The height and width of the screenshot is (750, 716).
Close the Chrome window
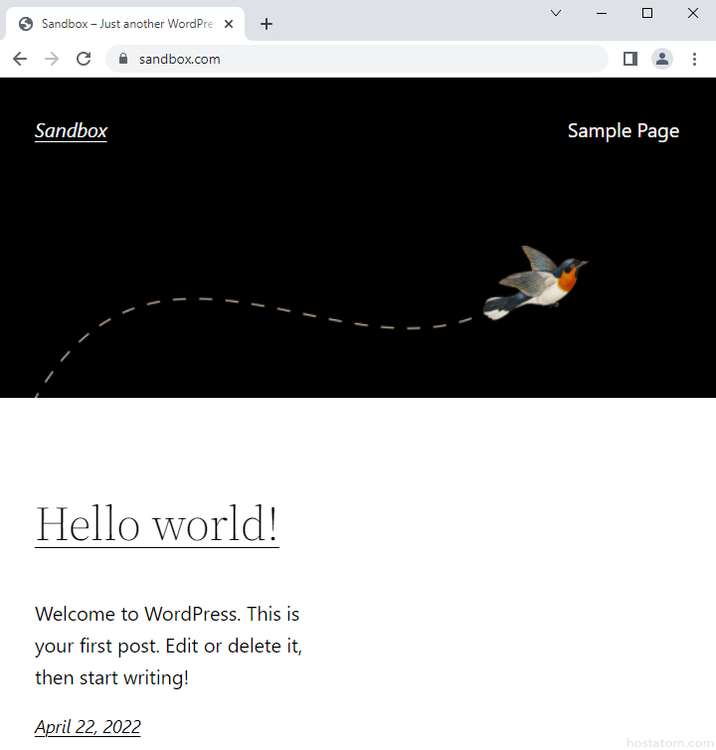(693, 13)
